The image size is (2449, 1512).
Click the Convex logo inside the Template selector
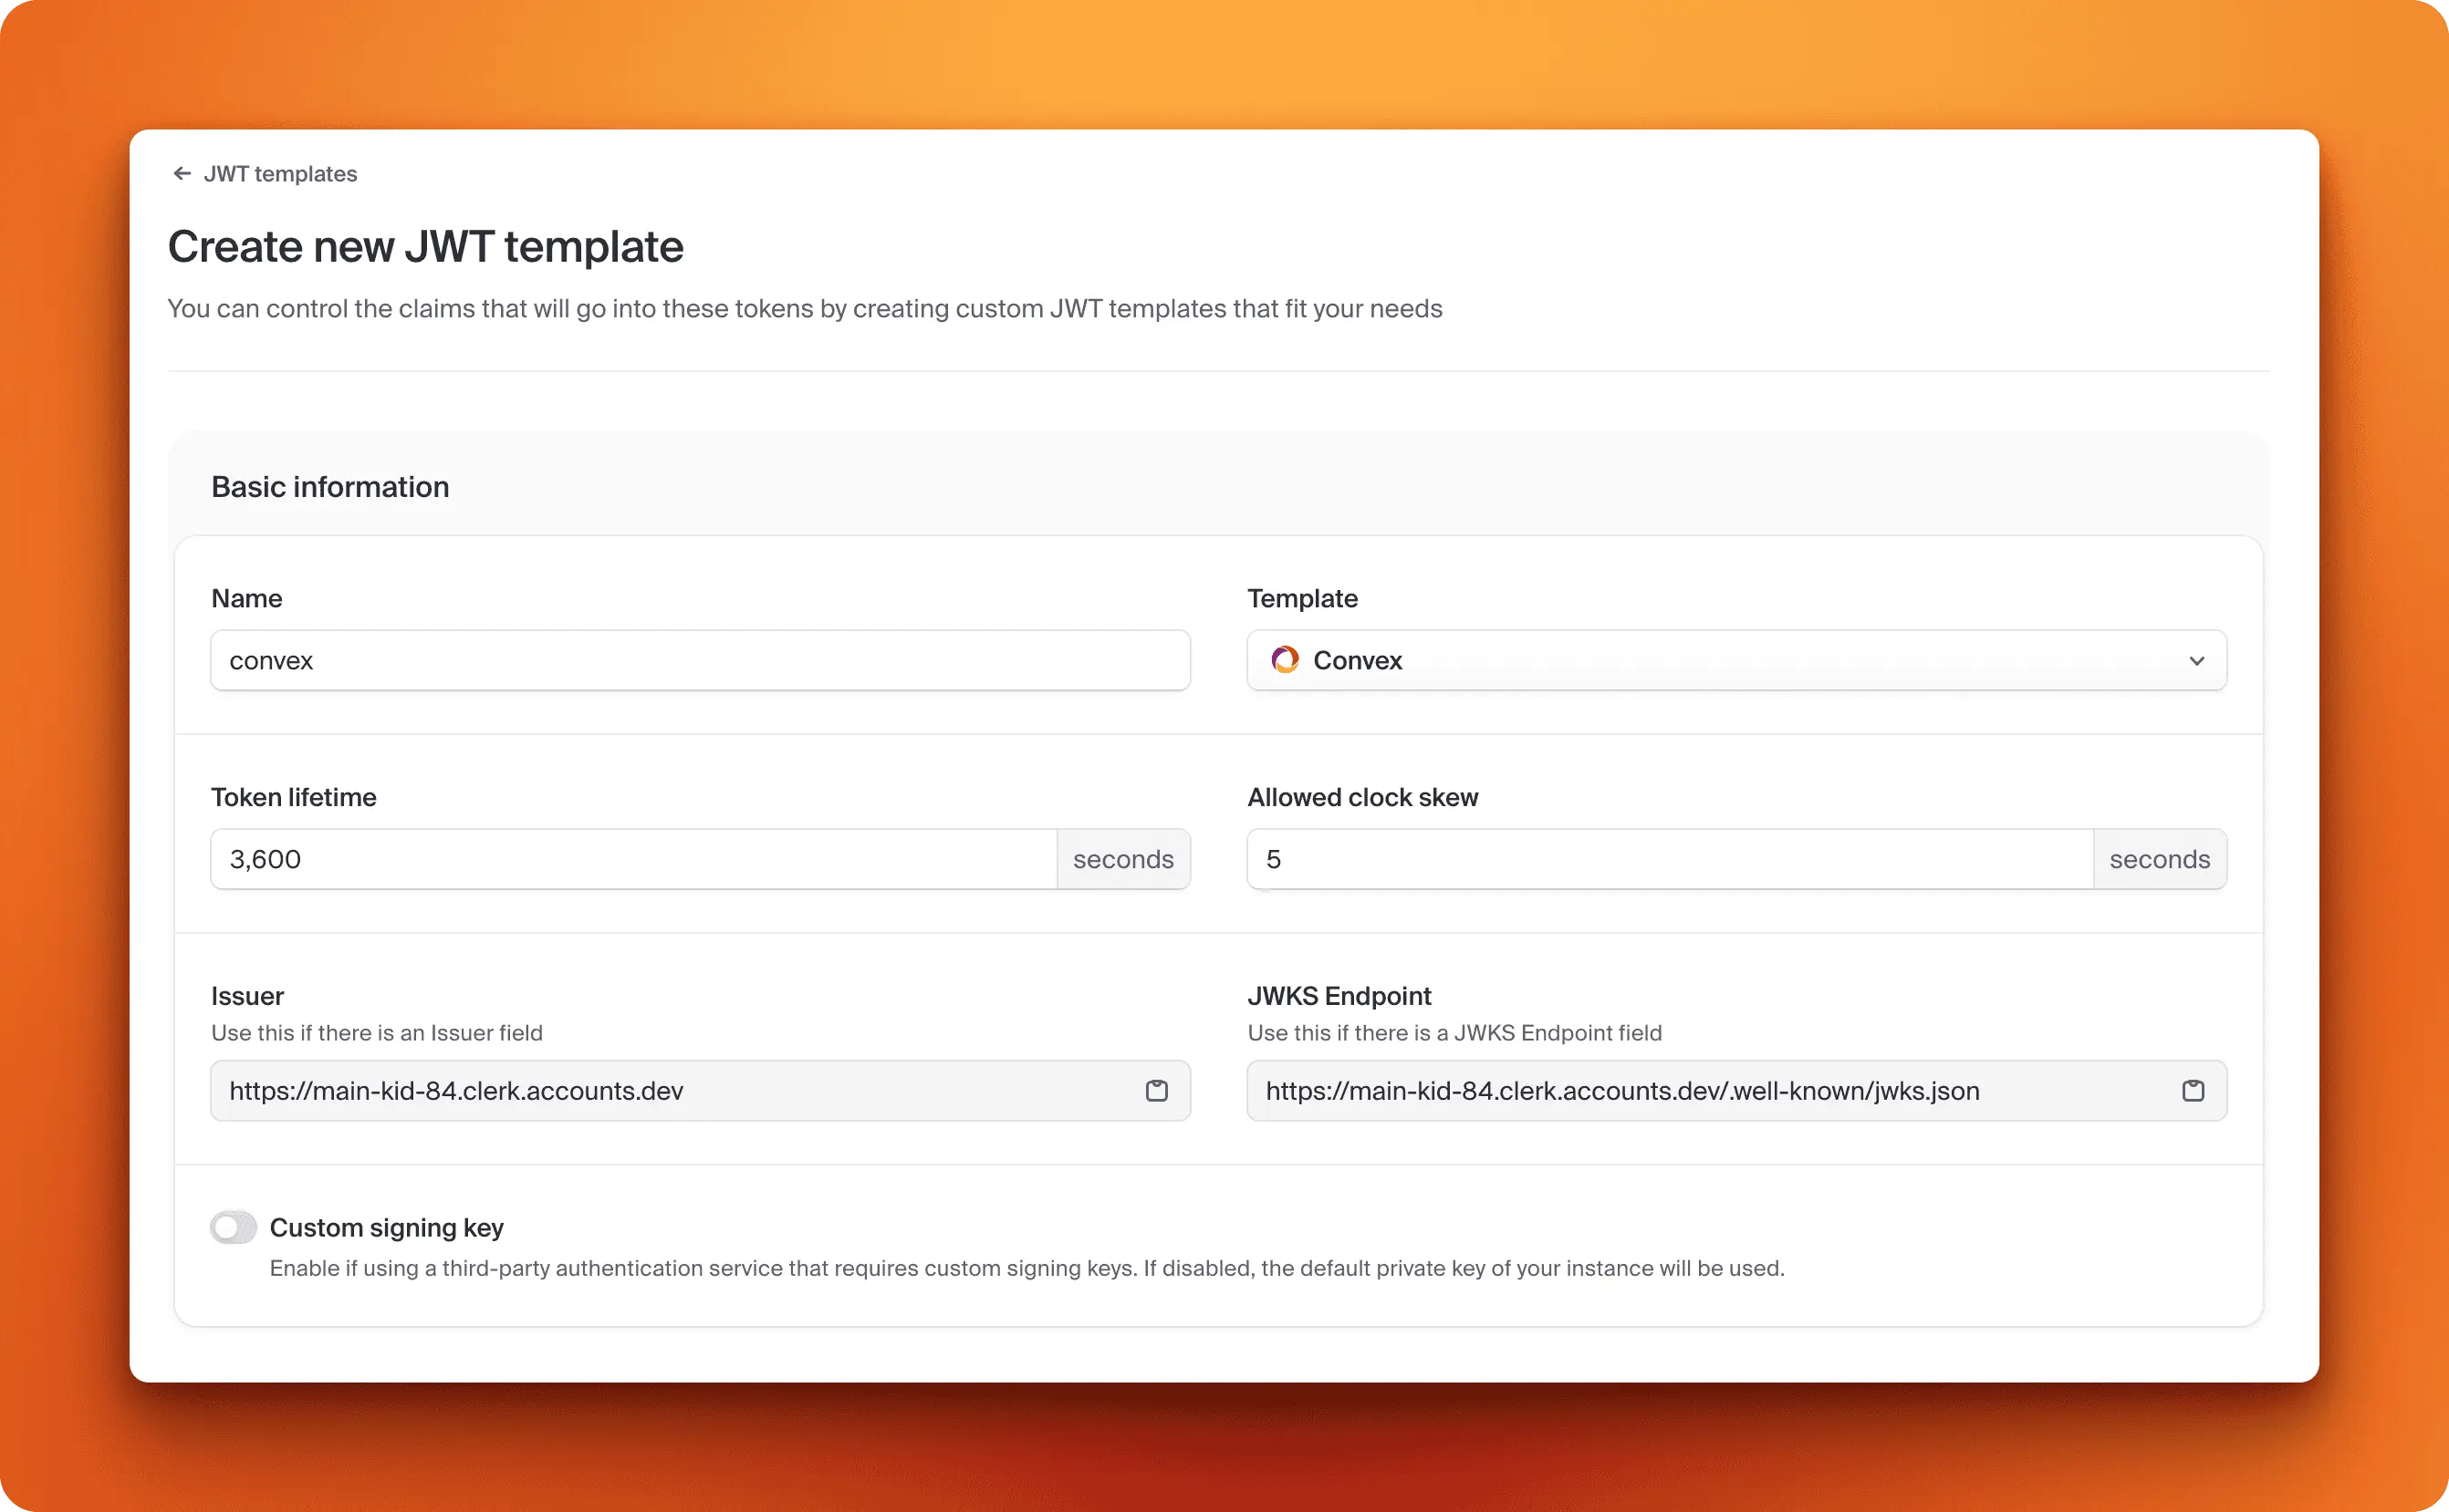(x=1286, y=660)
